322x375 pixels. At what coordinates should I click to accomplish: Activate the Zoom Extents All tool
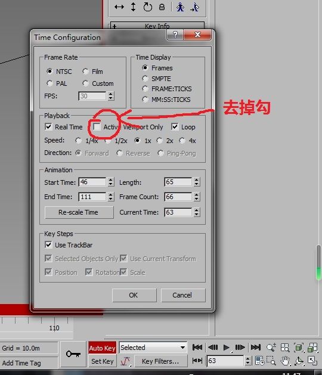tap(312, 347)
